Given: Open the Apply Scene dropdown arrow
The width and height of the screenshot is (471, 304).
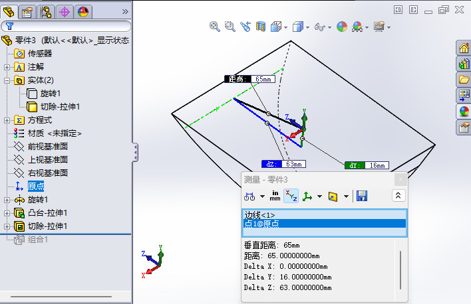Looking at the screenshot, I should coord(367,28).
